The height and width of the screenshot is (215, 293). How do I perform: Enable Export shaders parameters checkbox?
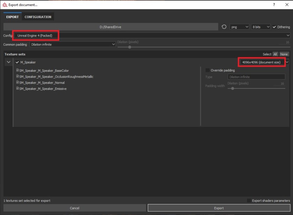click(249, 201)
